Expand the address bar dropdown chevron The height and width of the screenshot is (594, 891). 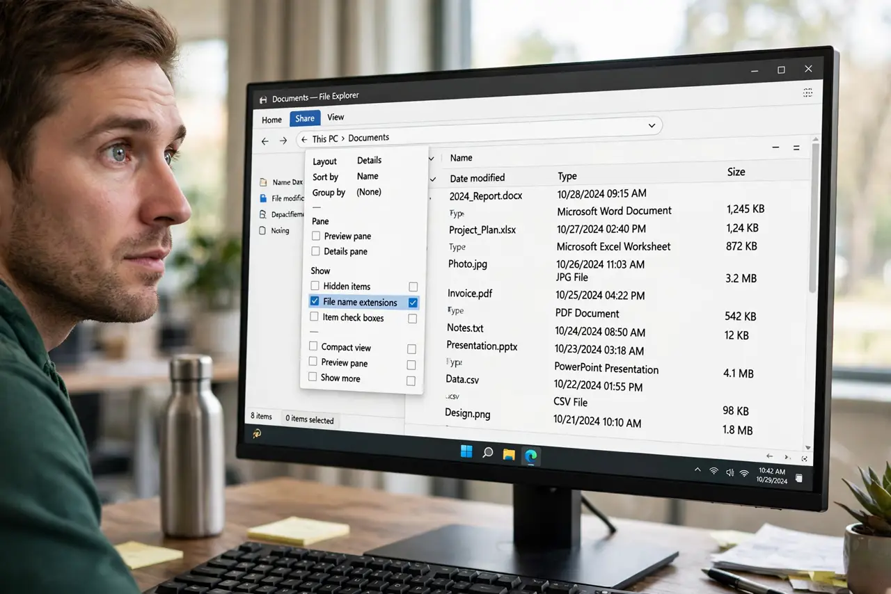click(652, 126)
